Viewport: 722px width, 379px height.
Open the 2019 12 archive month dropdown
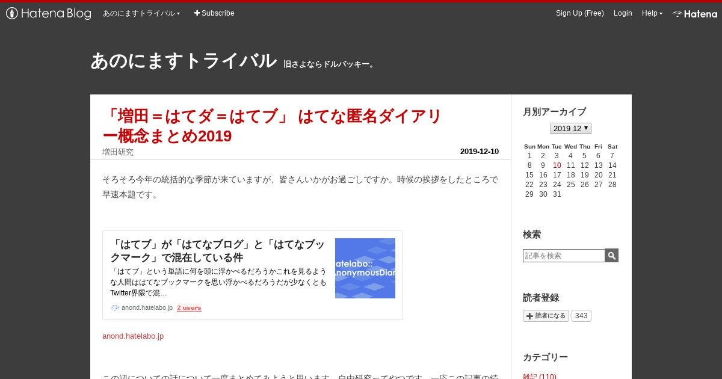tap(571, 128)
